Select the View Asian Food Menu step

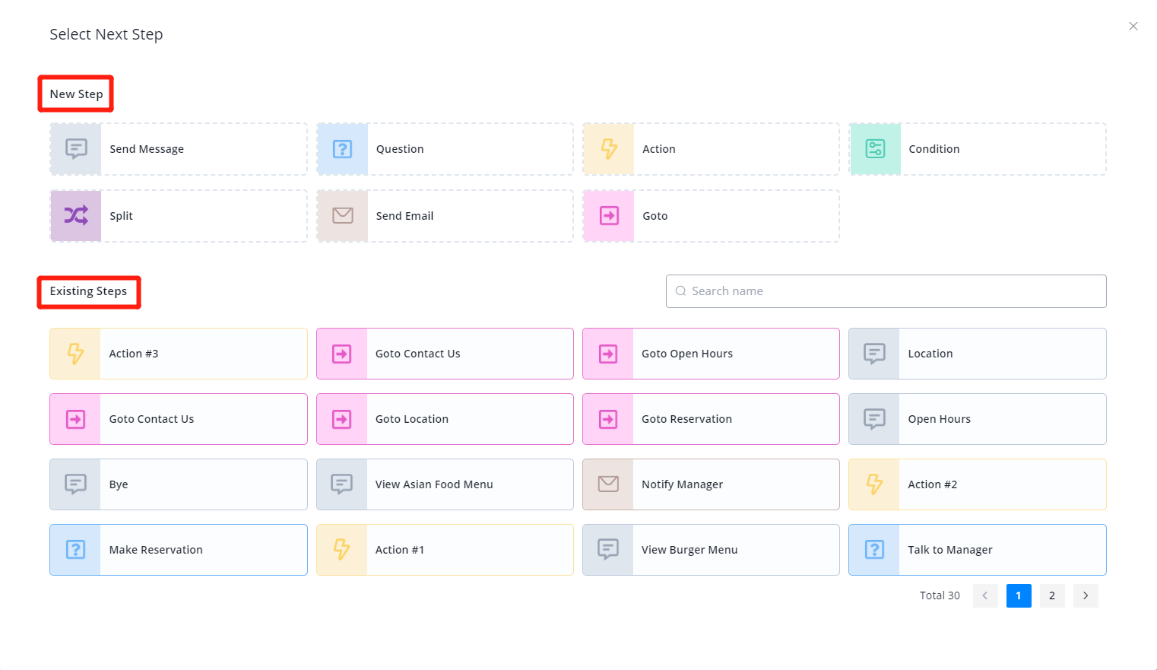click(445, 484)
